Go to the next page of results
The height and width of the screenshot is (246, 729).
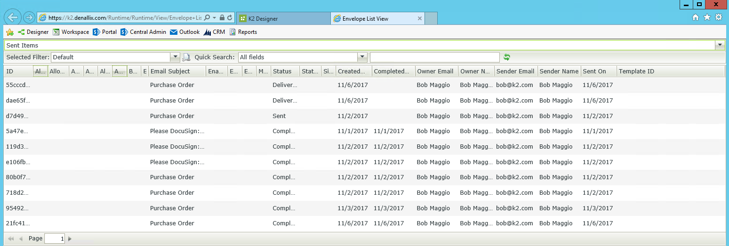pos(70,238)
